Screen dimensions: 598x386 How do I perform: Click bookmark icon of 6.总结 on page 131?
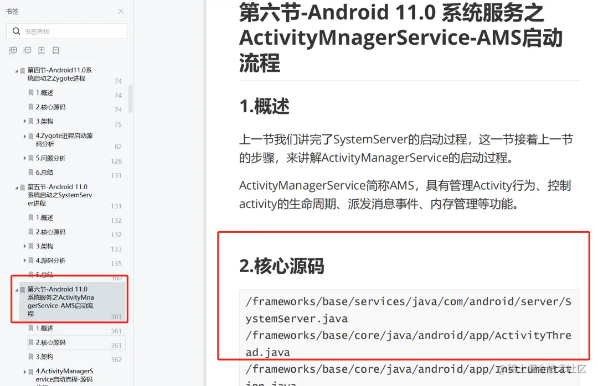31,172
